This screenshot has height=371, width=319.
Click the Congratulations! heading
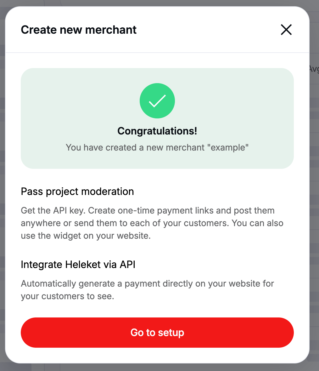point(157,131)
